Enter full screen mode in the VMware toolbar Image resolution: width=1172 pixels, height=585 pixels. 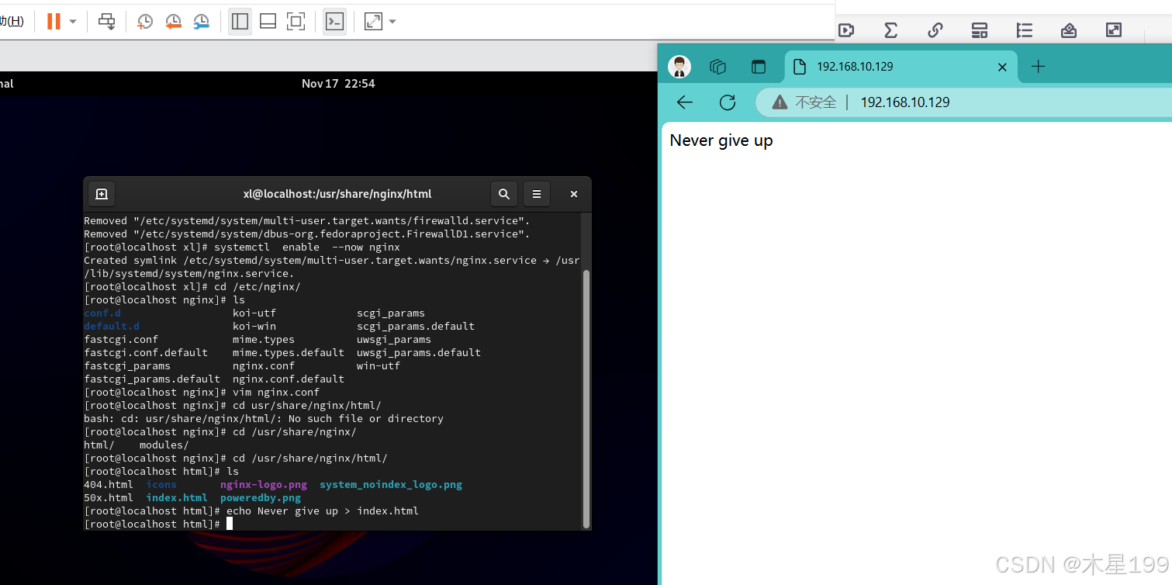[296, 22]
